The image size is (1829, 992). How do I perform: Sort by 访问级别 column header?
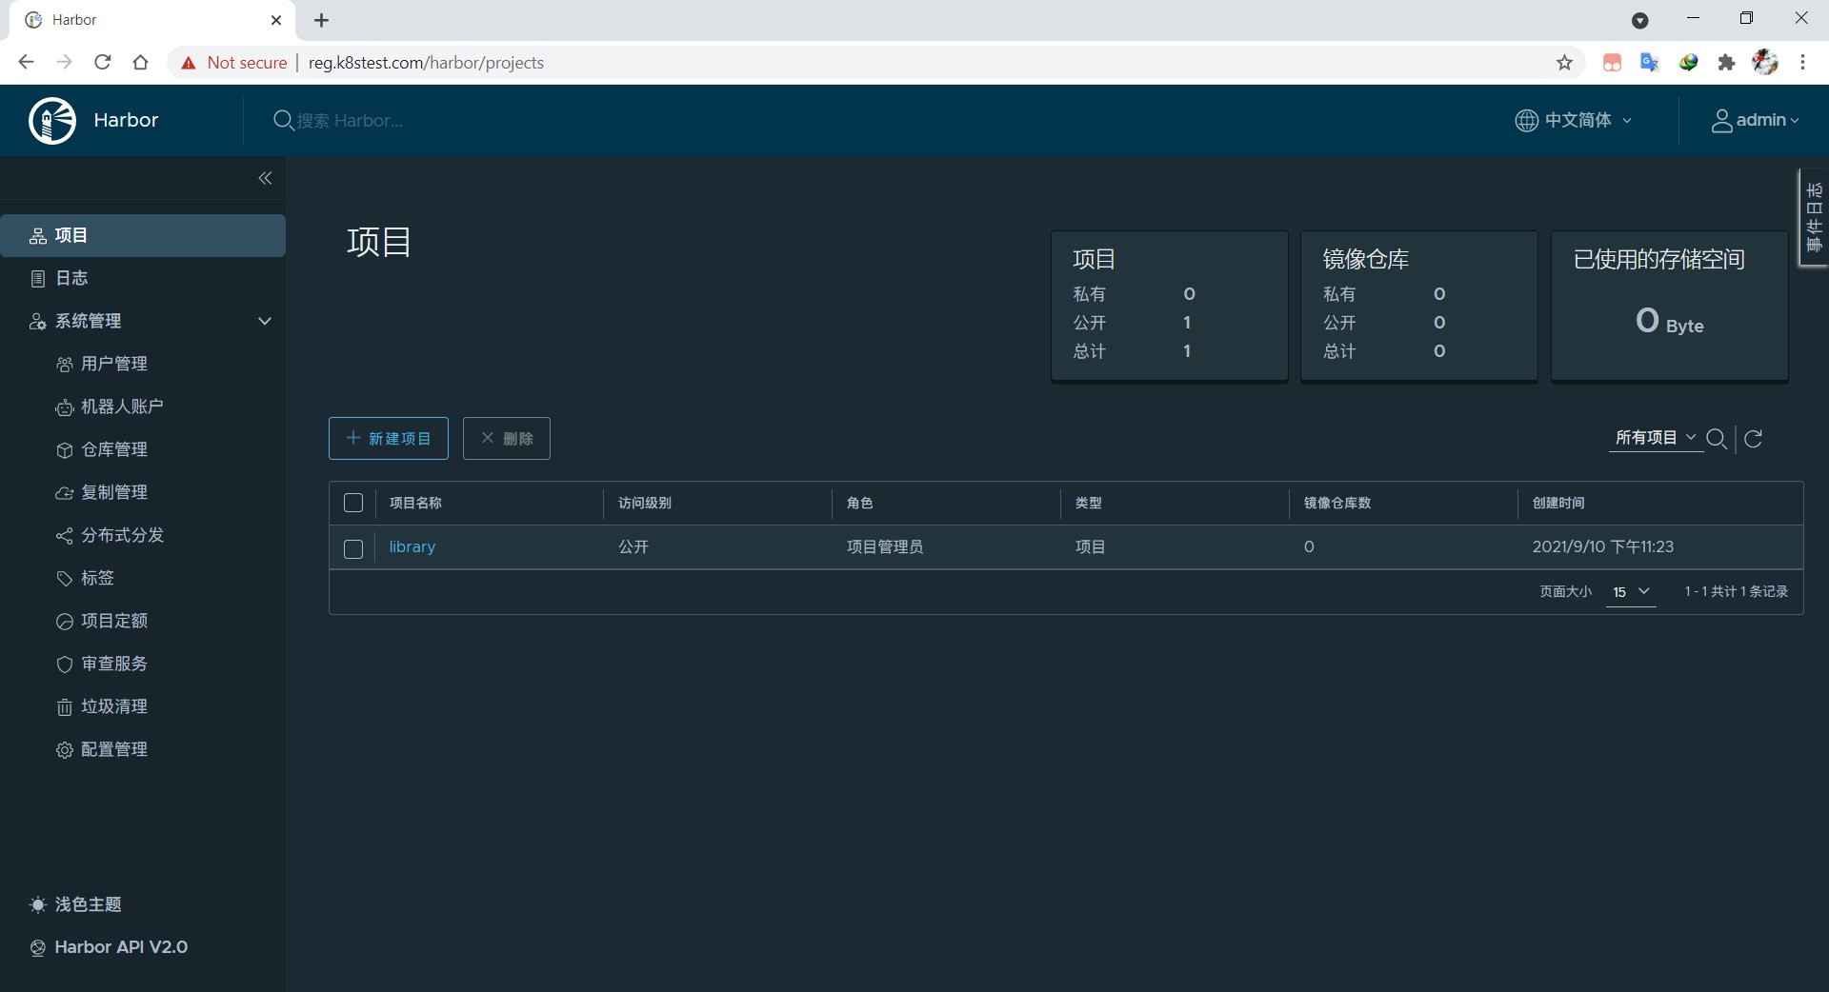645,503
